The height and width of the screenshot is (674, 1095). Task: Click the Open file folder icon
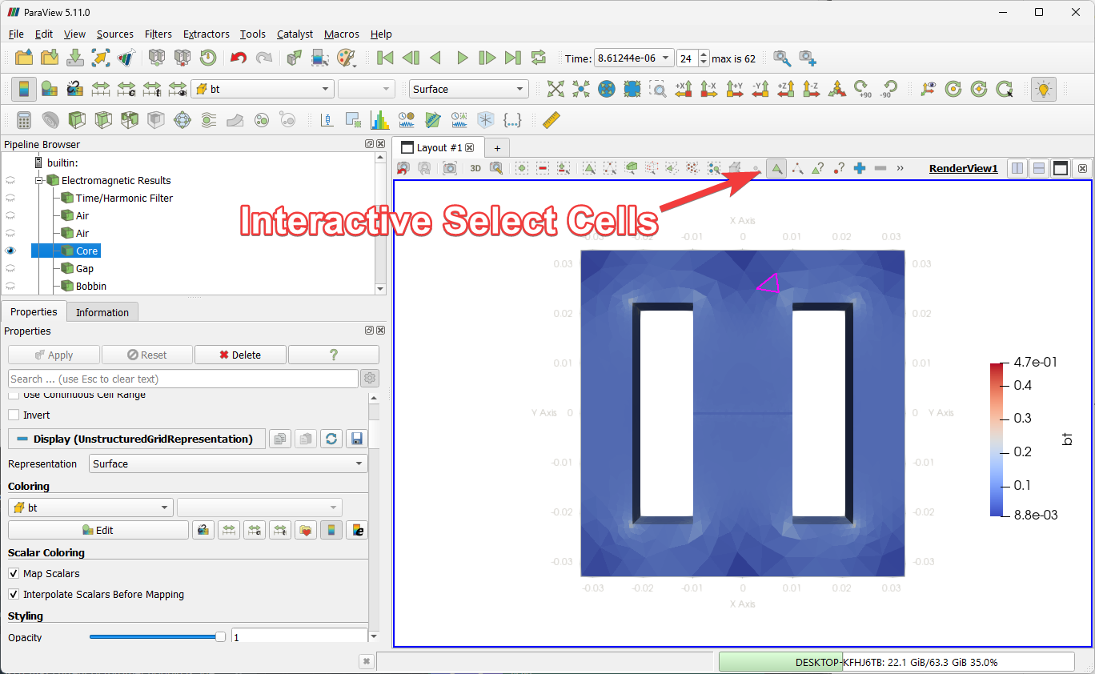tap(24, 58)
